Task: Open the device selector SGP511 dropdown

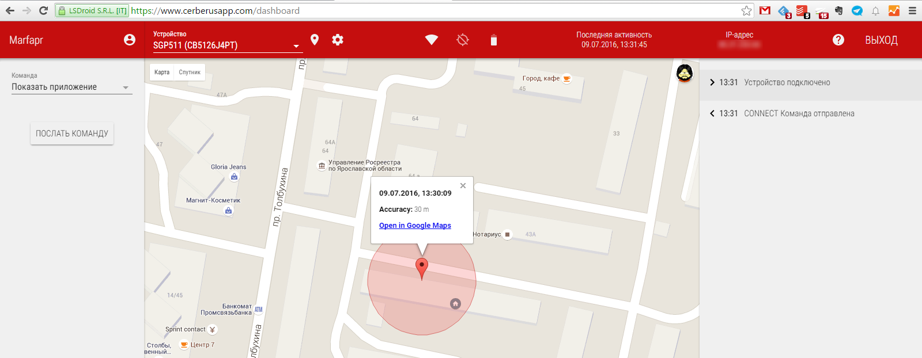Action: (x=227, y=45)
